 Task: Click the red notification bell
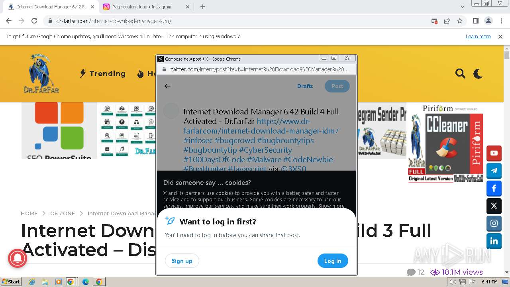click(x=17, y=259)
